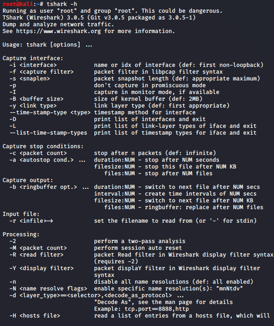Click the "-Y <display filter>" option
This screenshot has height=326, width=274.
[x=42, y=268]
